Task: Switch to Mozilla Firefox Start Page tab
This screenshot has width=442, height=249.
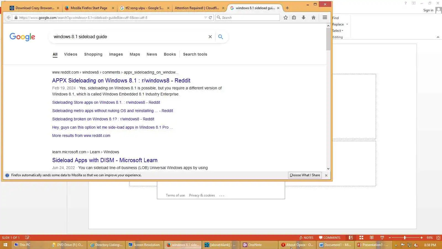Action: click(x=89, y=8)
